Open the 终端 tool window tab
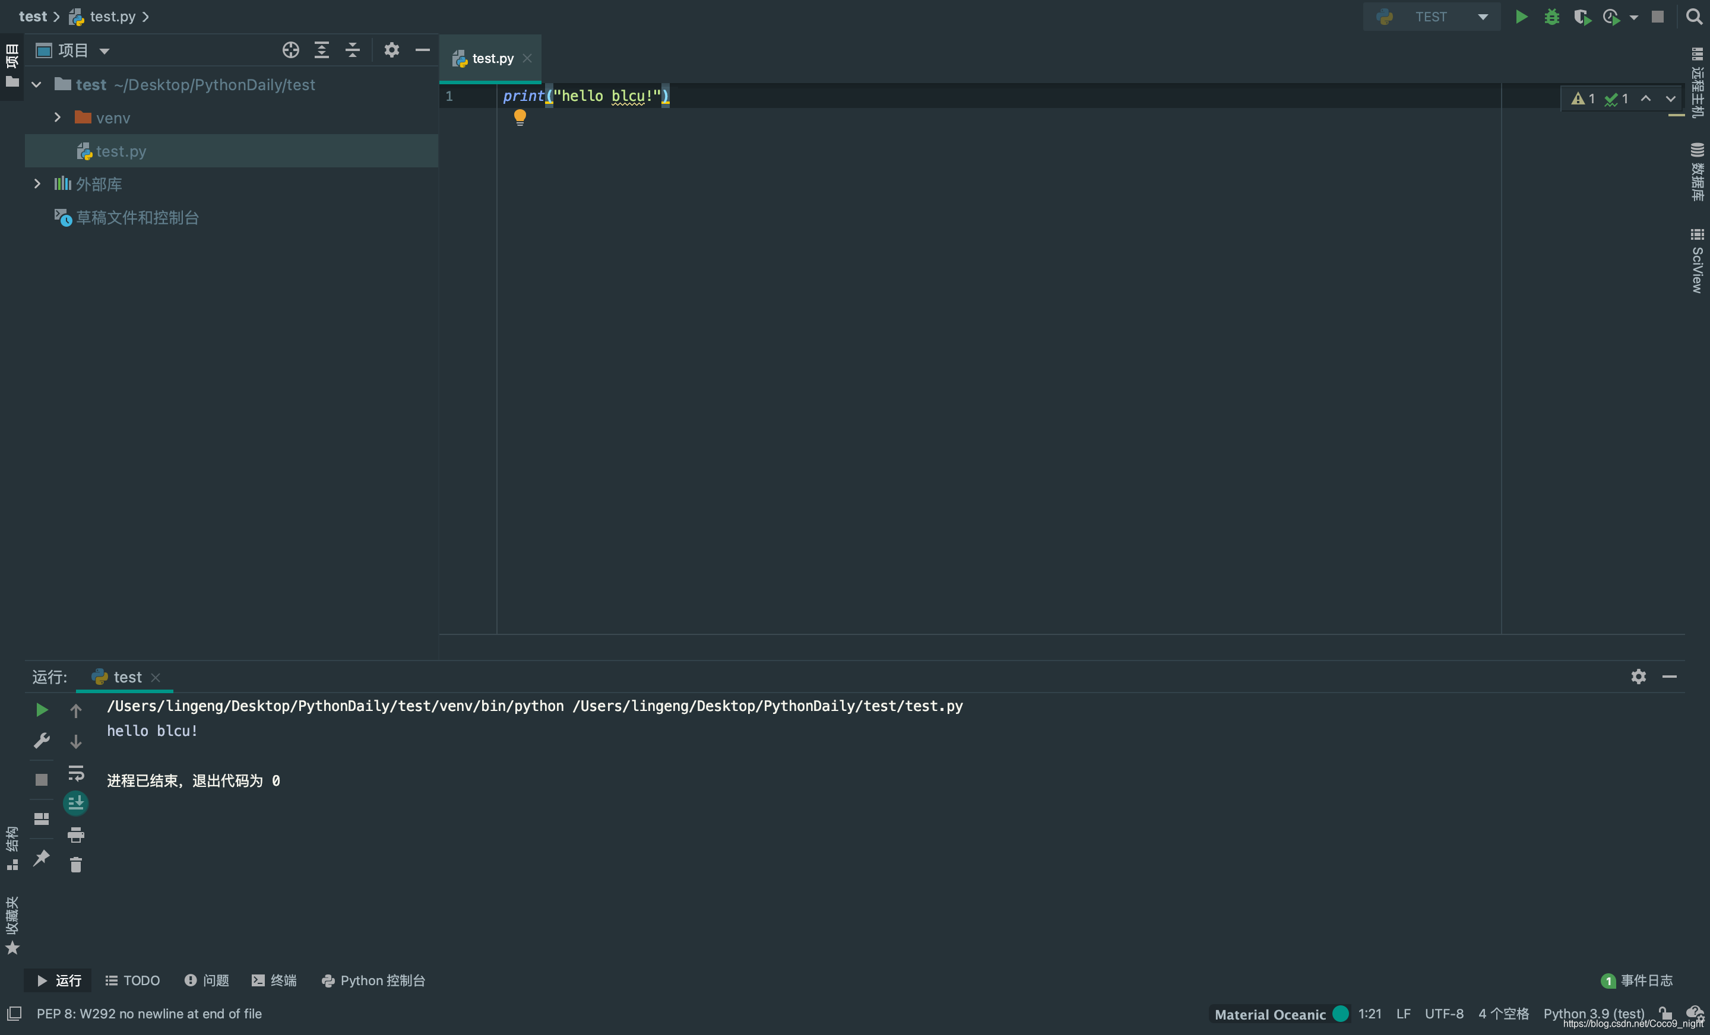Viewport: 1710px width, 1035px height. pos(274,980)
